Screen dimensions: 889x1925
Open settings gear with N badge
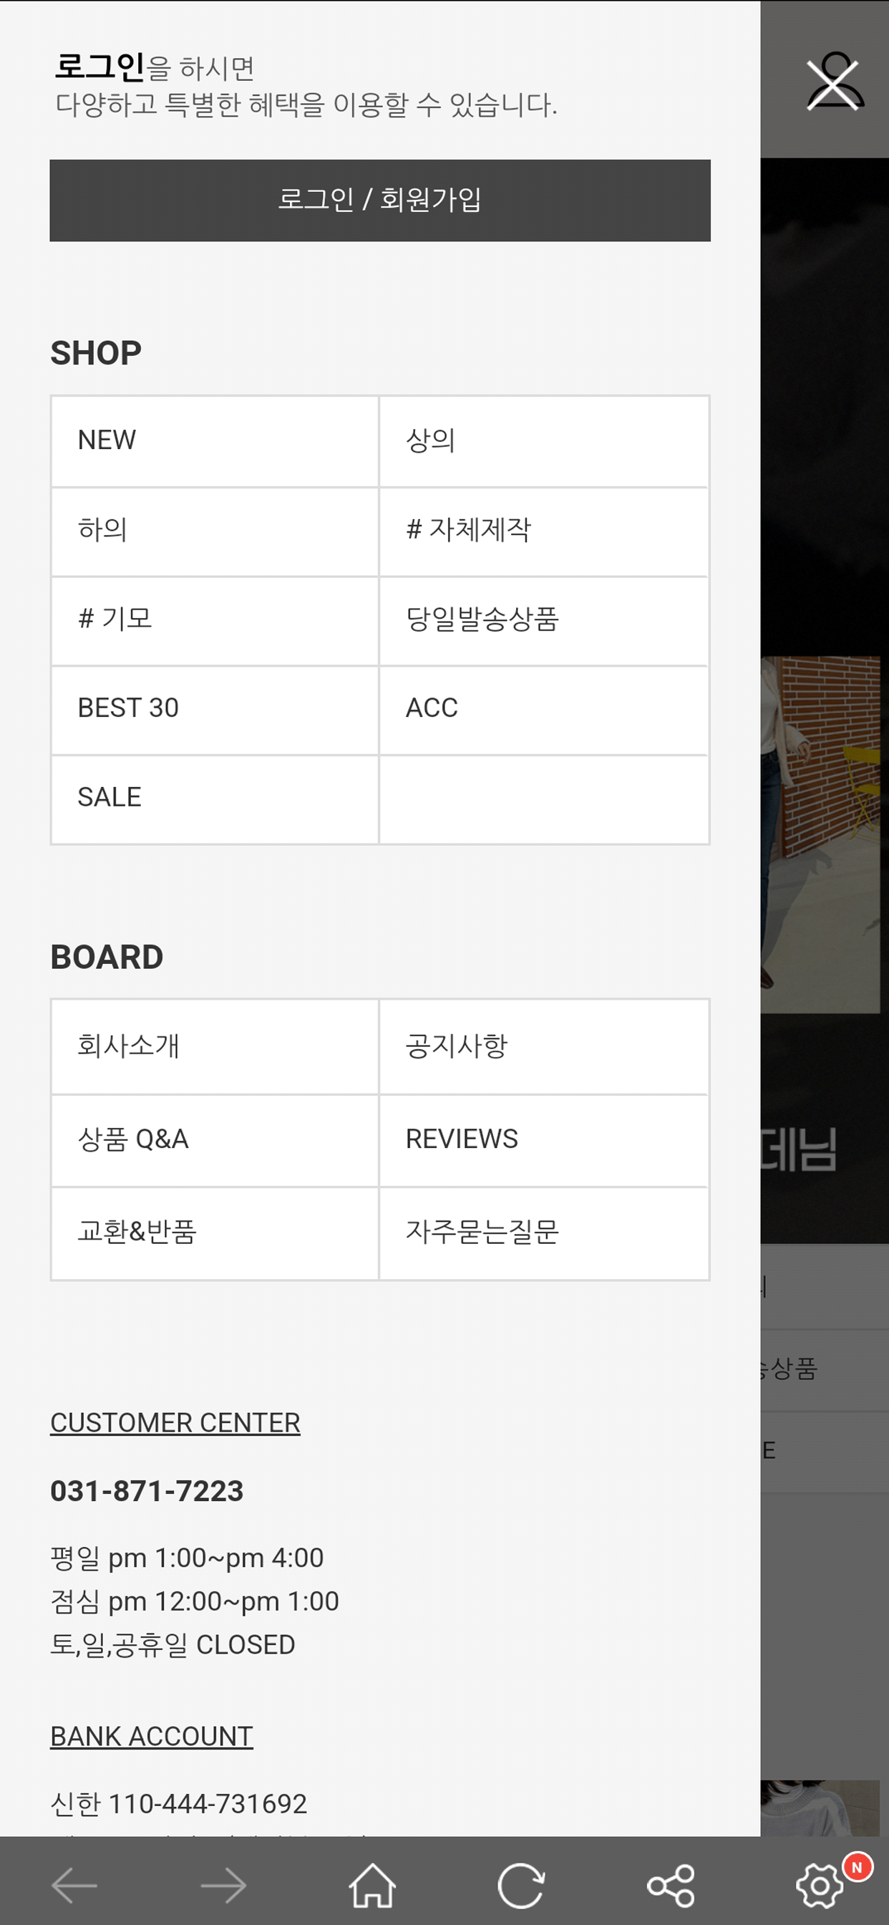pyautogui.click(x=820, y=1886)
